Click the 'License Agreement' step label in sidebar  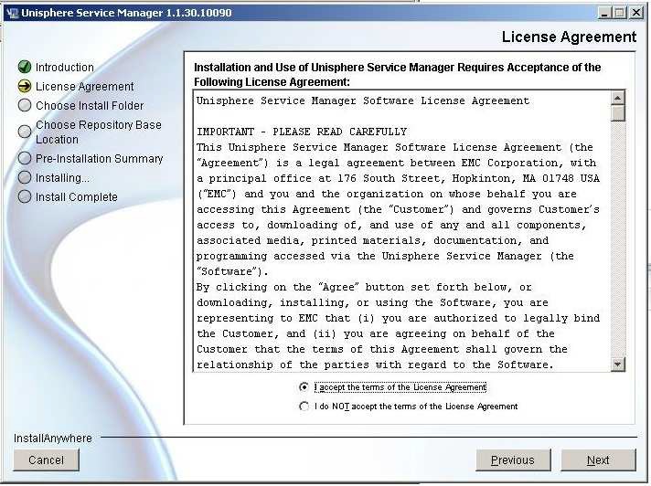click(85, 86)
